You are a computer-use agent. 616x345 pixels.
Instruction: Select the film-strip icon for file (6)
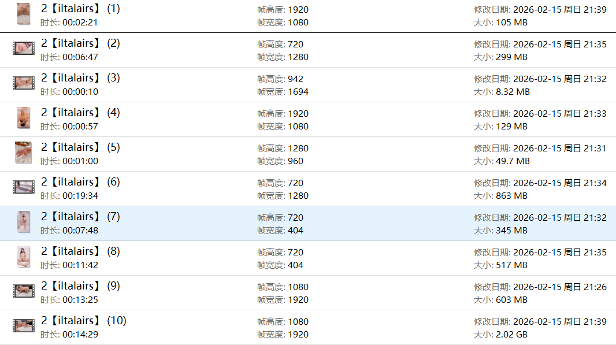click(24, 187)
